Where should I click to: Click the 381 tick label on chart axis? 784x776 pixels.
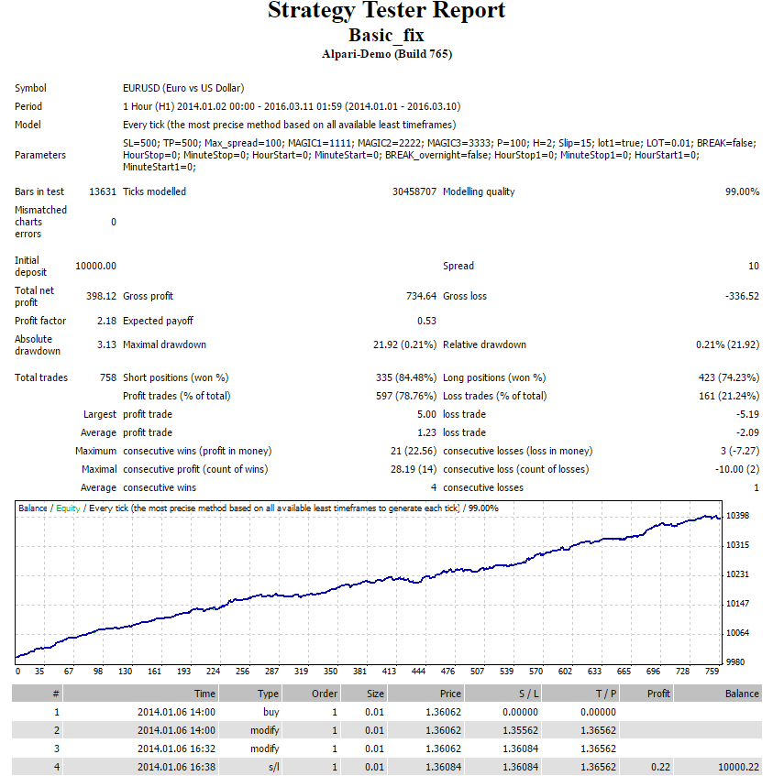point(359,672)
